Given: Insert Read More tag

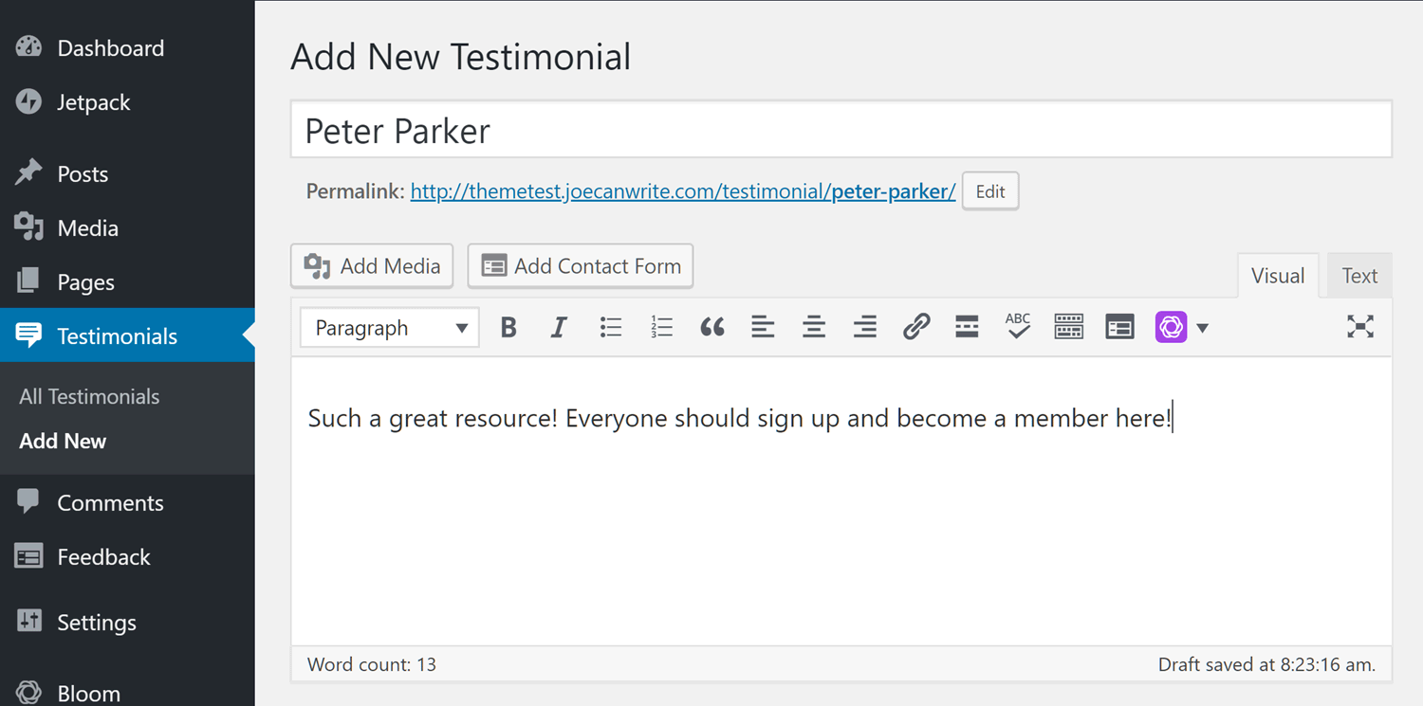Looking at the screenshot, I should tap(967, 328).
